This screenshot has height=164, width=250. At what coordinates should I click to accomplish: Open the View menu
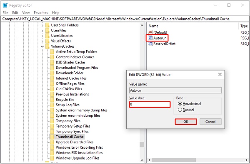26,12
